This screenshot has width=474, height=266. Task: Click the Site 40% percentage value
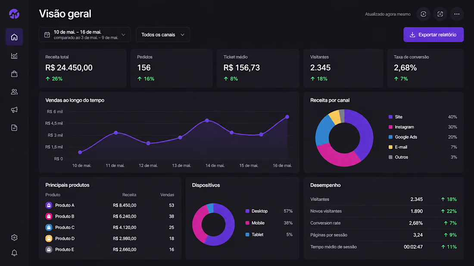click(x=452, y=117)
